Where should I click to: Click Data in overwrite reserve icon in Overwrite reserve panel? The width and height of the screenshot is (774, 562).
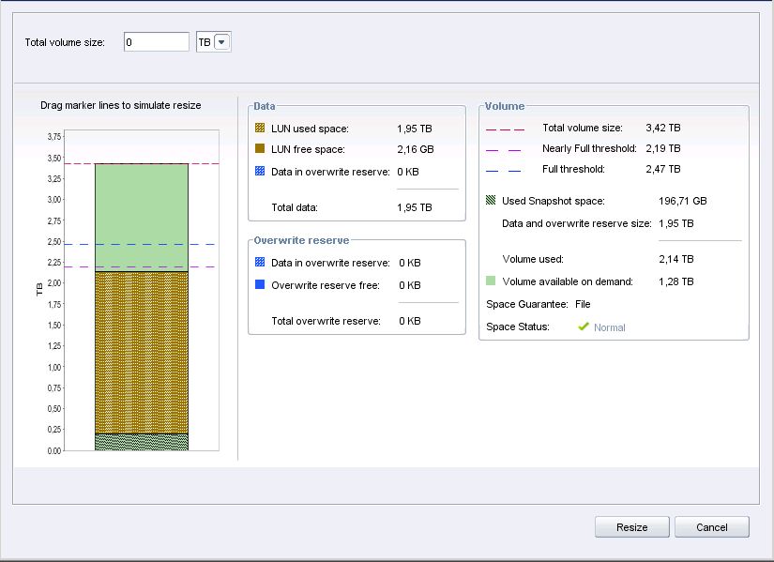[260, 263]
